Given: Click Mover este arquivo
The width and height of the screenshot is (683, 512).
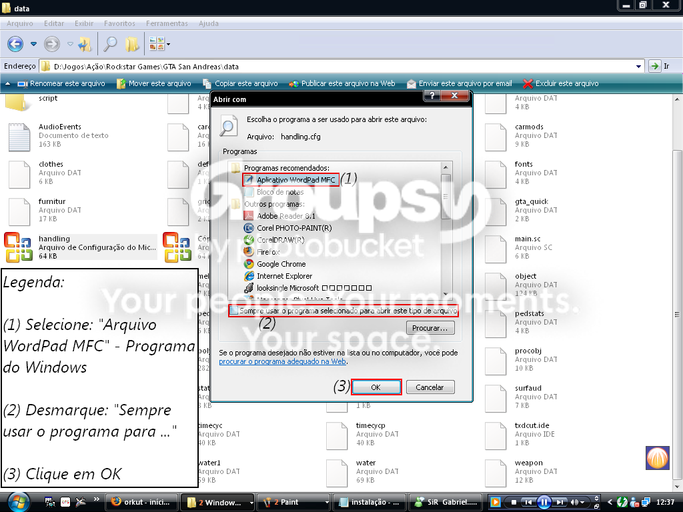Looking at the screenshot, I should 154,83.
